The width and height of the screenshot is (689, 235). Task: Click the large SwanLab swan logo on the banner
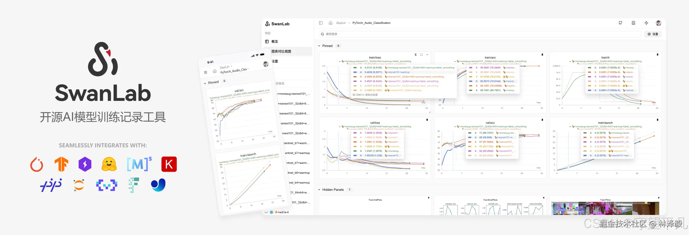103,59
